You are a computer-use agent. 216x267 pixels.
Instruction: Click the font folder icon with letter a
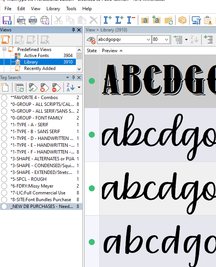coord(145,20)
